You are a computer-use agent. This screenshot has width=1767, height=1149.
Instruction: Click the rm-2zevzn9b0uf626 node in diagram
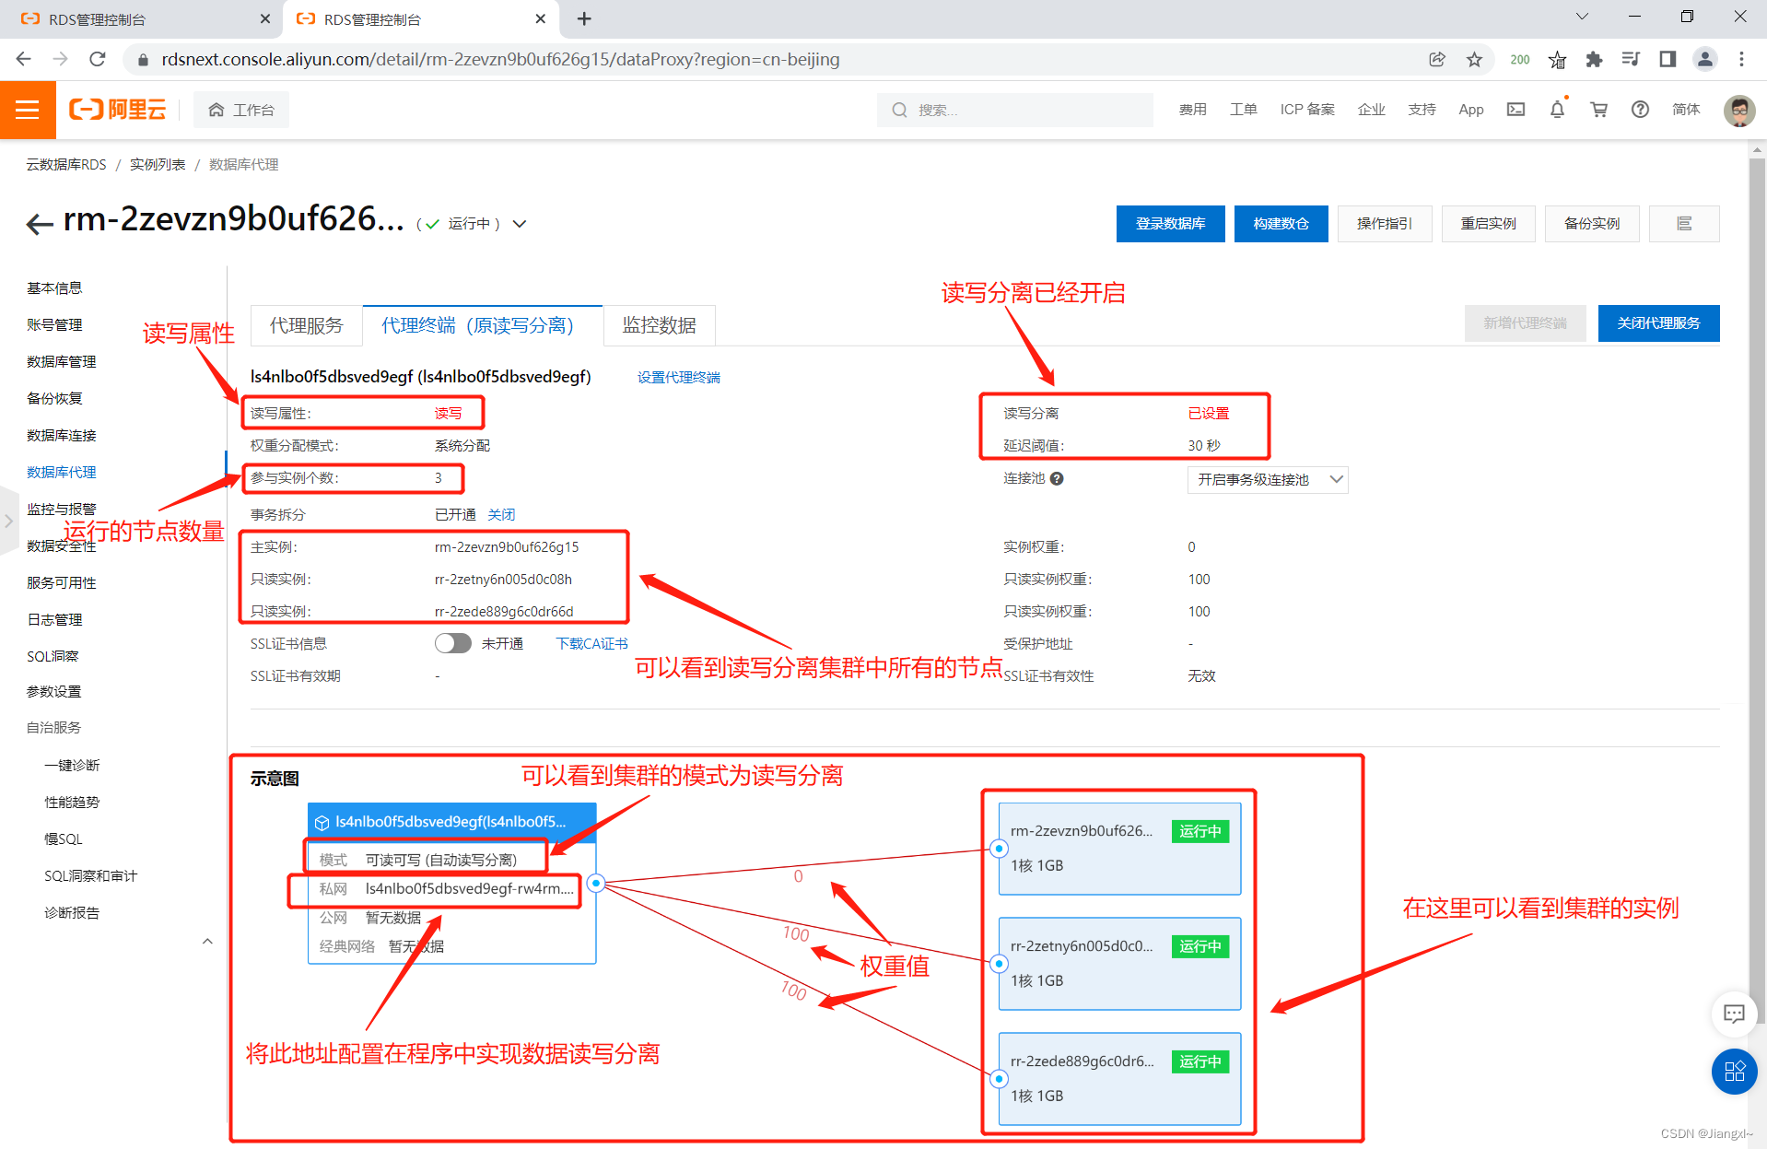[1119, 849]
